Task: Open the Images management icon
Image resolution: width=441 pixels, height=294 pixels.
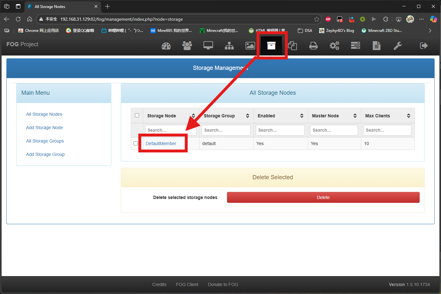Action: 250,46
